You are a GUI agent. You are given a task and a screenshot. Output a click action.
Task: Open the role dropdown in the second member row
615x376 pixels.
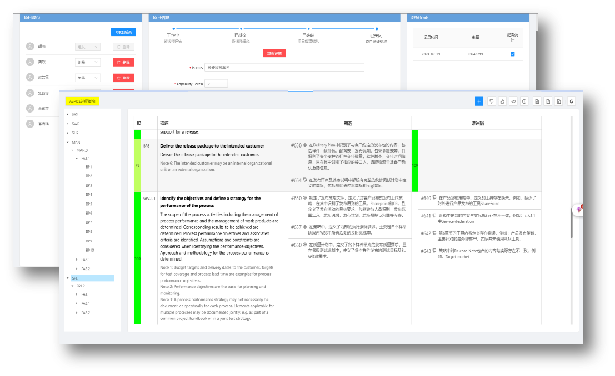coord(87,63)
